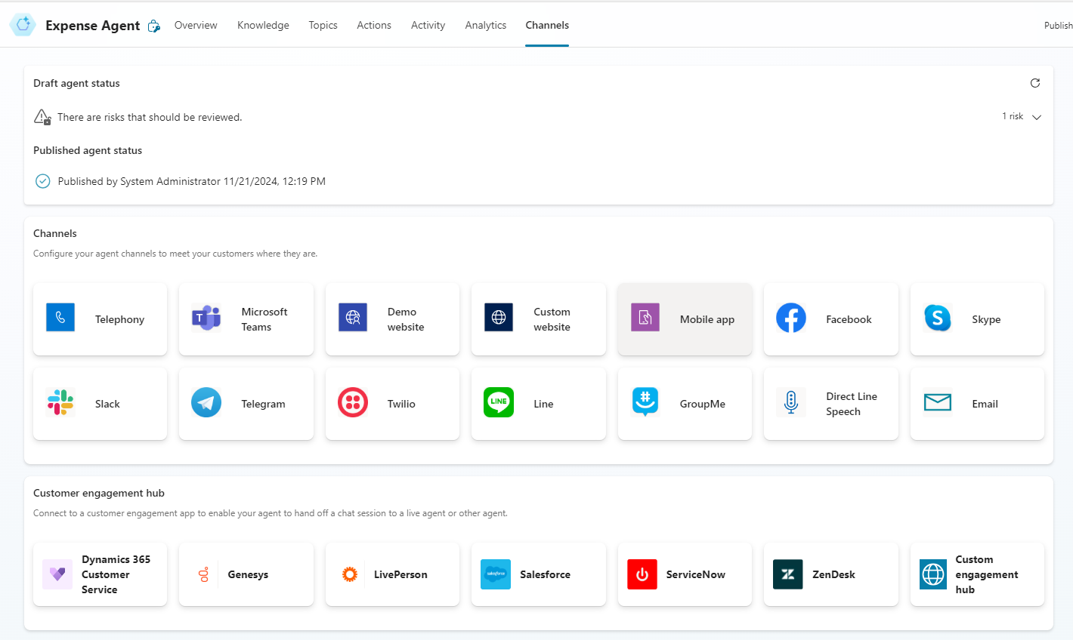Select the Skype channel
Screen dimensions: 1073x640
[976, 318]
